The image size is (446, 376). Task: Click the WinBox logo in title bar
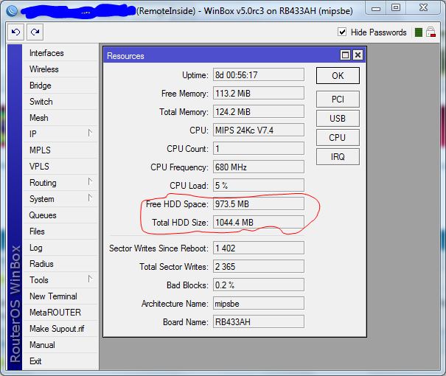coord(12,10)
